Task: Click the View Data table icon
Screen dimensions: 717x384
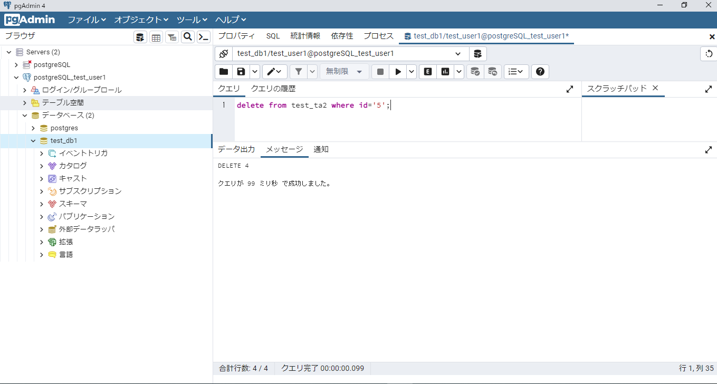Action: point(156,37)
